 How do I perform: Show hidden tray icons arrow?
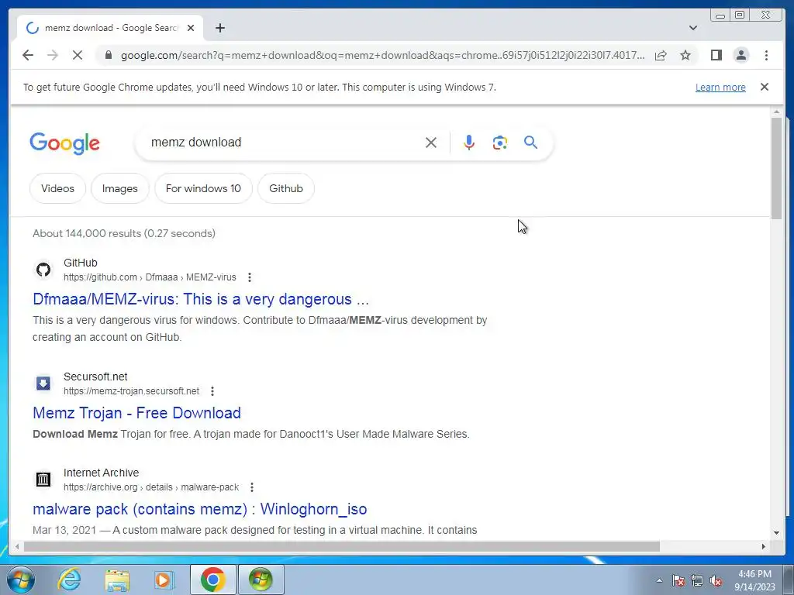click(659, 580)
